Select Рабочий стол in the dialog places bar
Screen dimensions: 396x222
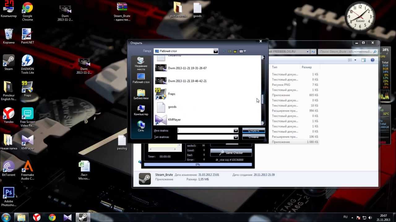[141, 79]
